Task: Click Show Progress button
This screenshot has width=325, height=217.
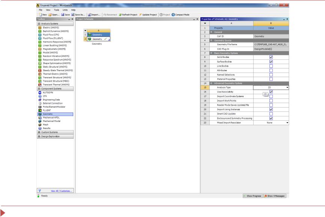Action: click(x=253, y=196)
